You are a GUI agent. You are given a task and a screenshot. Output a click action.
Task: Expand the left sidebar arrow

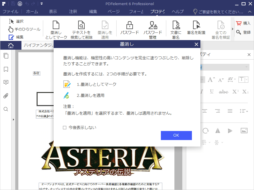coord(14,119)
